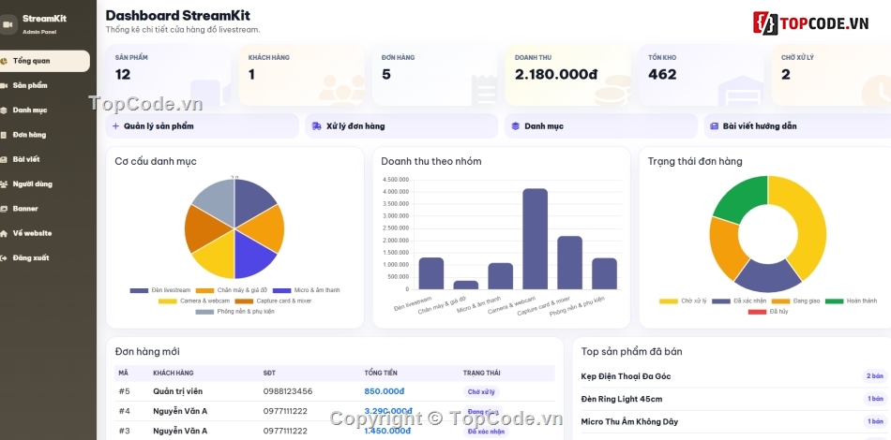Image resolution: width=891 pixels, height=440 pixels.
Task: Click the Đăng xuất logout icon
Action: coord(4,258)
